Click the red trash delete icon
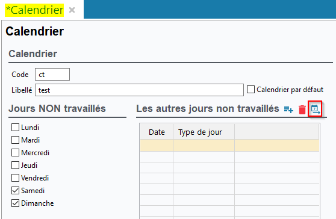 [302, 109]
